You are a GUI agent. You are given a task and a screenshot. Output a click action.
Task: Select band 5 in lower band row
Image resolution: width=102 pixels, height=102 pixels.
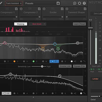click(35, 93)
